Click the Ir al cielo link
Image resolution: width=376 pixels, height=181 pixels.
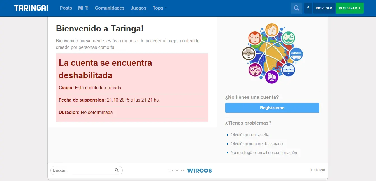(x=318, y=170)
